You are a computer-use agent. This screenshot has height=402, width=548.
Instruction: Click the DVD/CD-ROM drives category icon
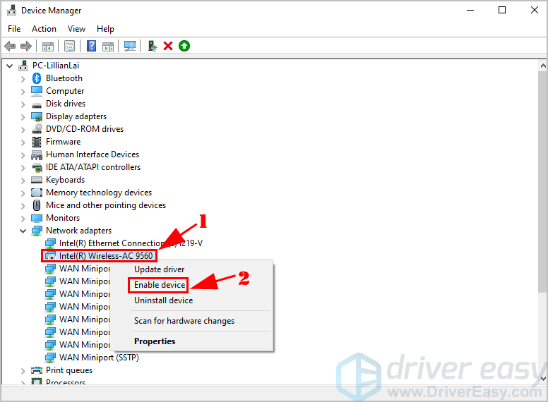(x=37, y=129)
